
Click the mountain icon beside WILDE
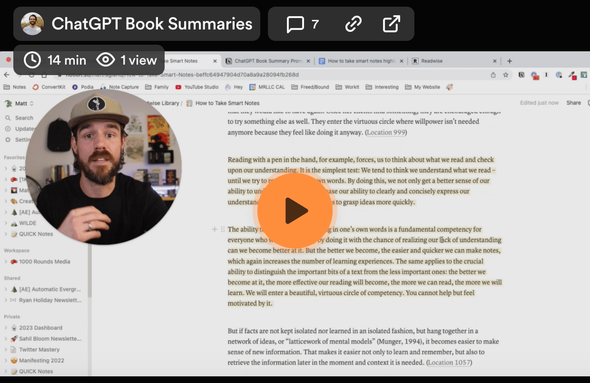coord(14,223)
